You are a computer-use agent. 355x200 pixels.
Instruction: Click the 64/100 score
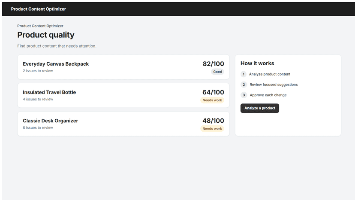point(213,92)
